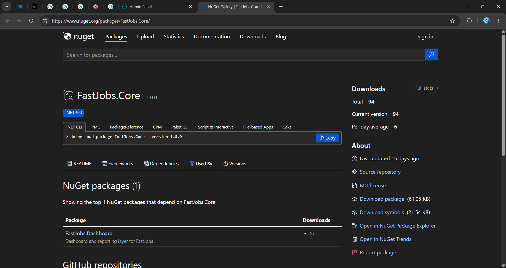Viewport: 506px width, 268px height.
Task: Click the version 1.0.0 label
Action: pos(152,97)
